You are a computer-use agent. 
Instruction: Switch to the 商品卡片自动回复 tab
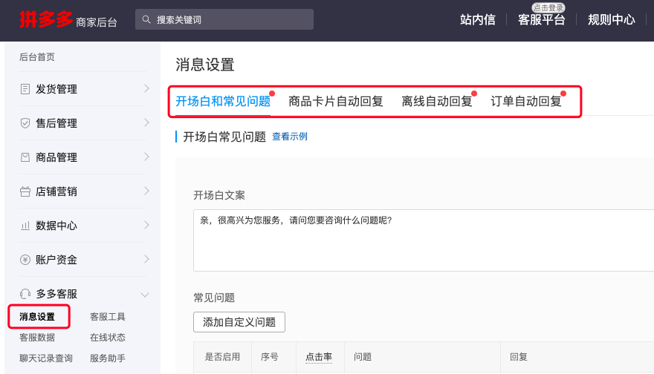[335, 102]
